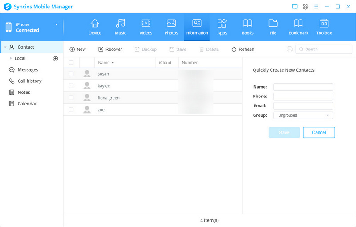Viewport: 356px width, 227px height.
Task: Check the box for susan
Action: click(x=71, y=74)
